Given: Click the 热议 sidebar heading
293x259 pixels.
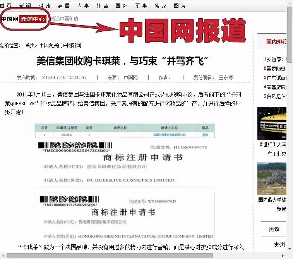Looking at the screenshot, I should point(274,229).
